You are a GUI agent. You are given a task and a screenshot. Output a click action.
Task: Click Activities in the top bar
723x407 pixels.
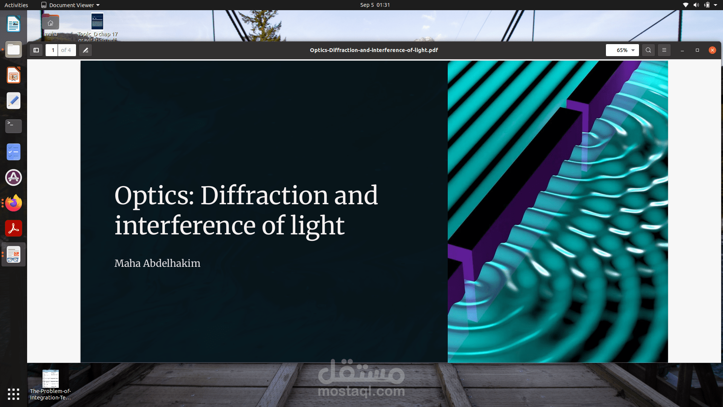tap(16, 5)
